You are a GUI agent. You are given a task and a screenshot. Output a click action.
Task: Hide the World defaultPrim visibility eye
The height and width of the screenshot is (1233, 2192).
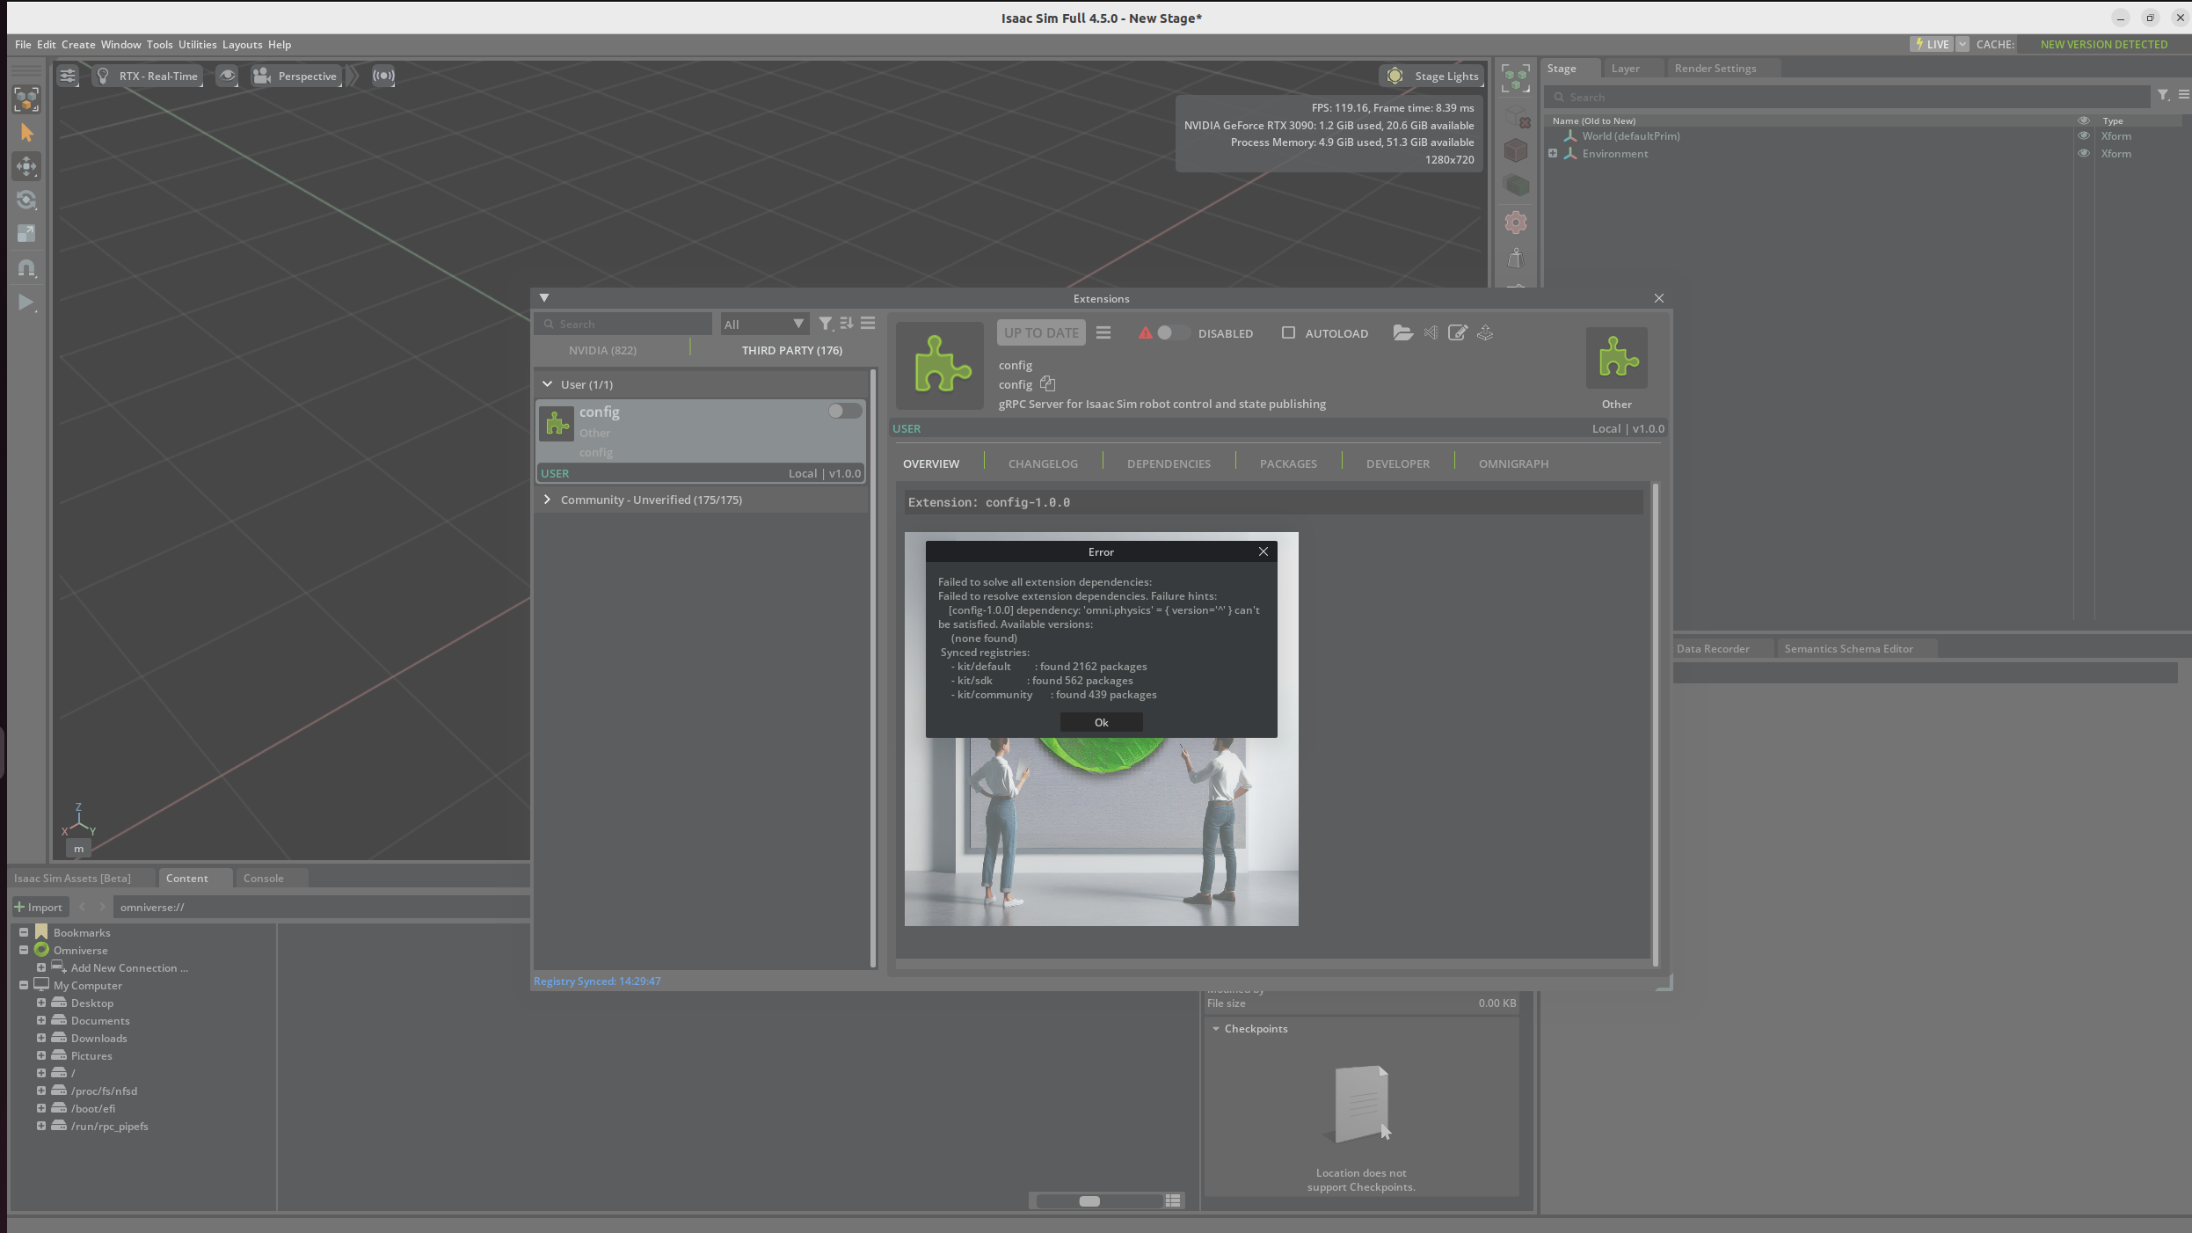click(2083, 136)
